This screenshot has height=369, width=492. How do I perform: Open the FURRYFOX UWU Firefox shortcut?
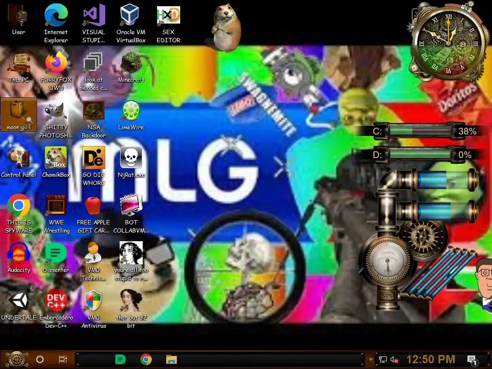56,71
